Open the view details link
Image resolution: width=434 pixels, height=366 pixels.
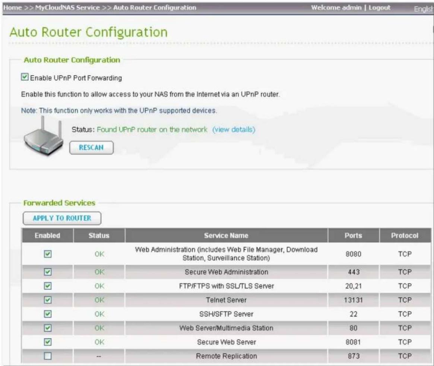click(234, 130)
